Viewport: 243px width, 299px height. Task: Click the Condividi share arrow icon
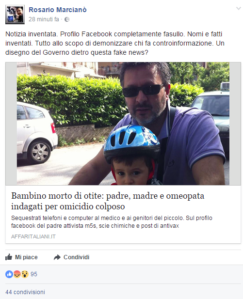pos(57,257)
